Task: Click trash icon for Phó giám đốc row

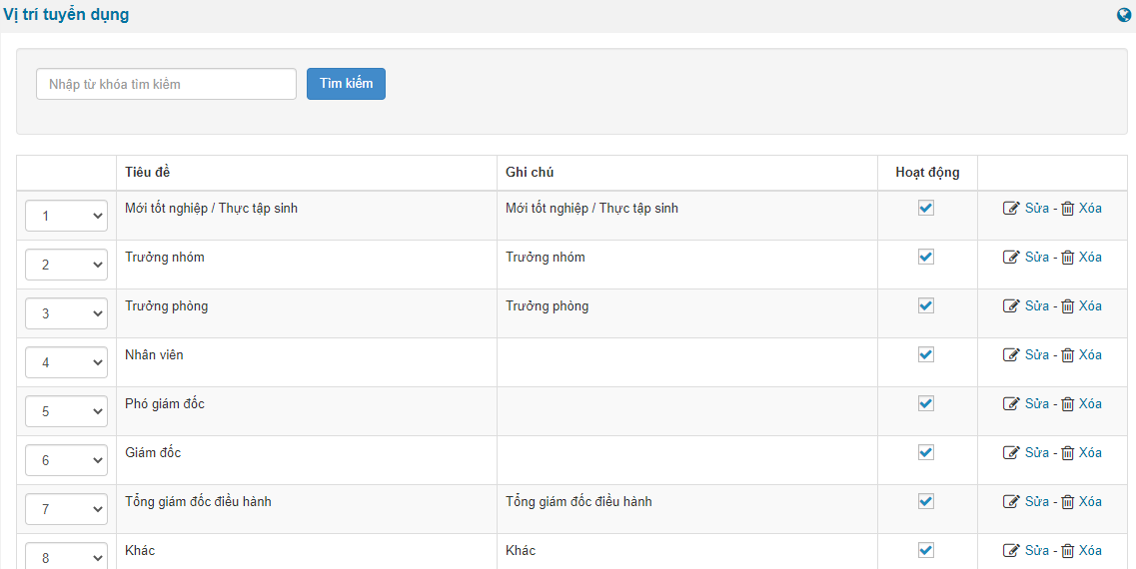Action: point(1067,404)
